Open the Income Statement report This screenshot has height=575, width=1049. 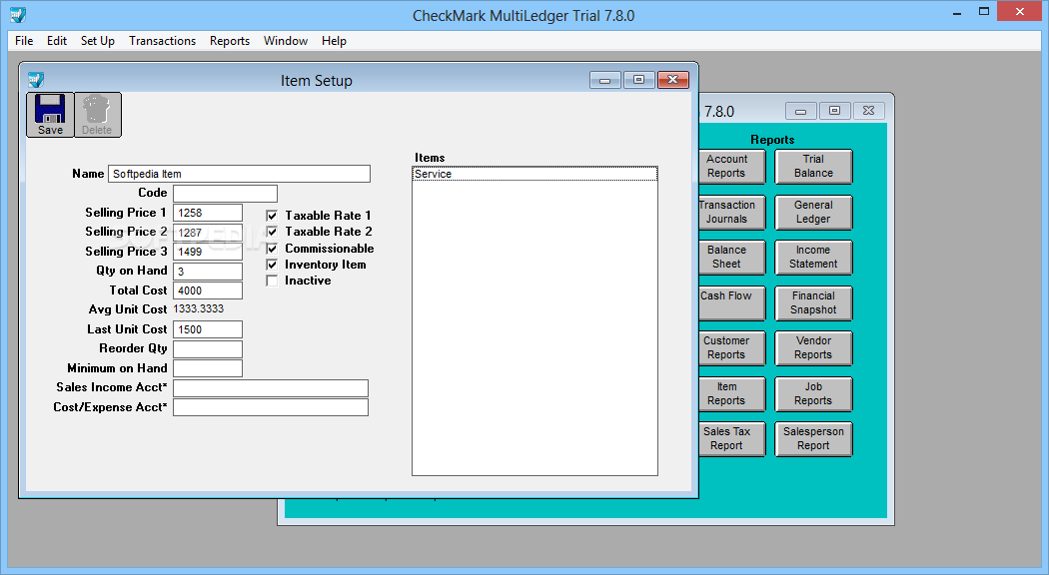pos(813,257)
